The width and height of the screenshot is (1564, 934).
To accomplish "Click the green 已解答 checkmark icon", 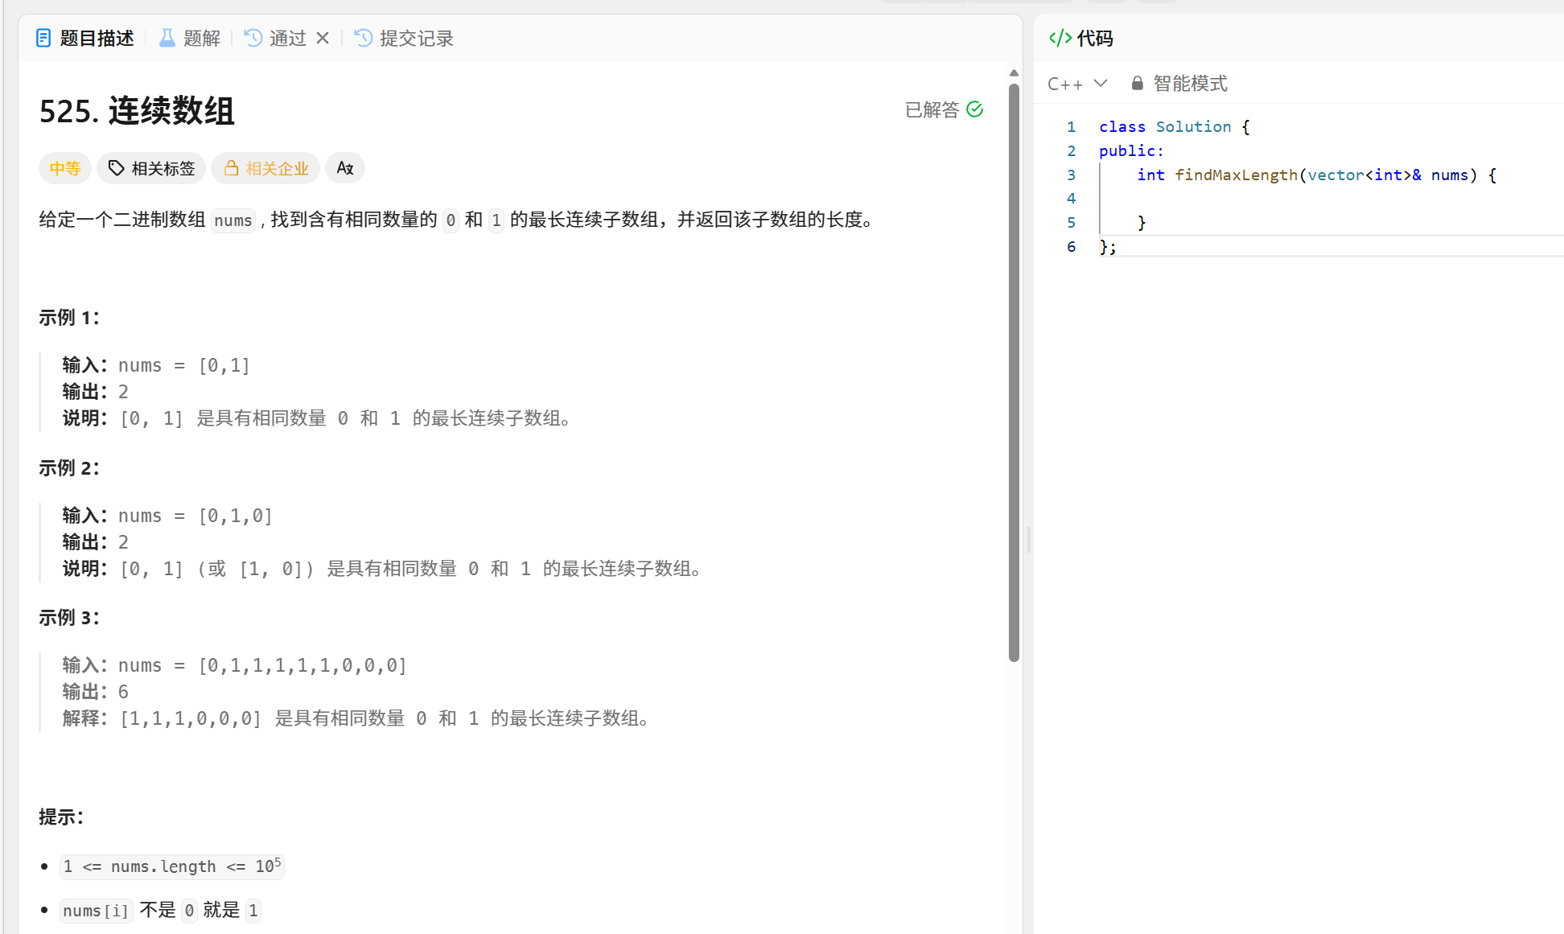I will 975,109.
